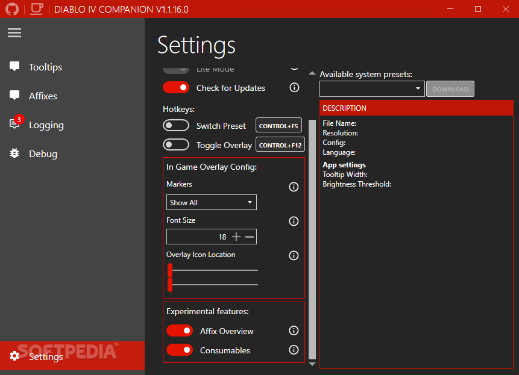519x375 pixels.
Task: Click the Debug bug icon
Action: pos(14,153)
